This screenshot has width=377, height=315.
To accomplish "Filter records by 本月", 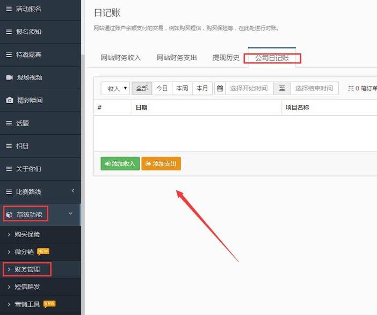I will tap(202, 89).
